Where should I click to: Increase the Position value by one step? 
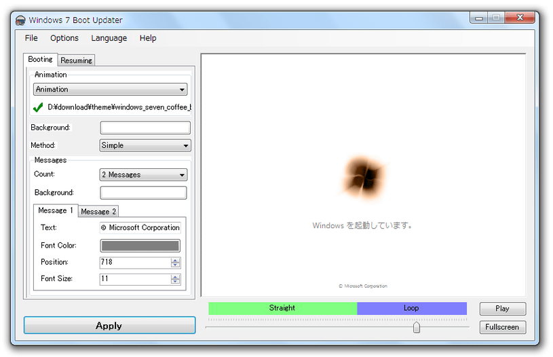(175, 260)
